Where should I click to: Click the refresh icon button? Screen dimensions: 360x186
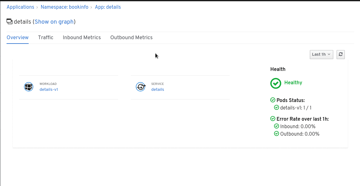pyautogui.click(x=340, y=54)
